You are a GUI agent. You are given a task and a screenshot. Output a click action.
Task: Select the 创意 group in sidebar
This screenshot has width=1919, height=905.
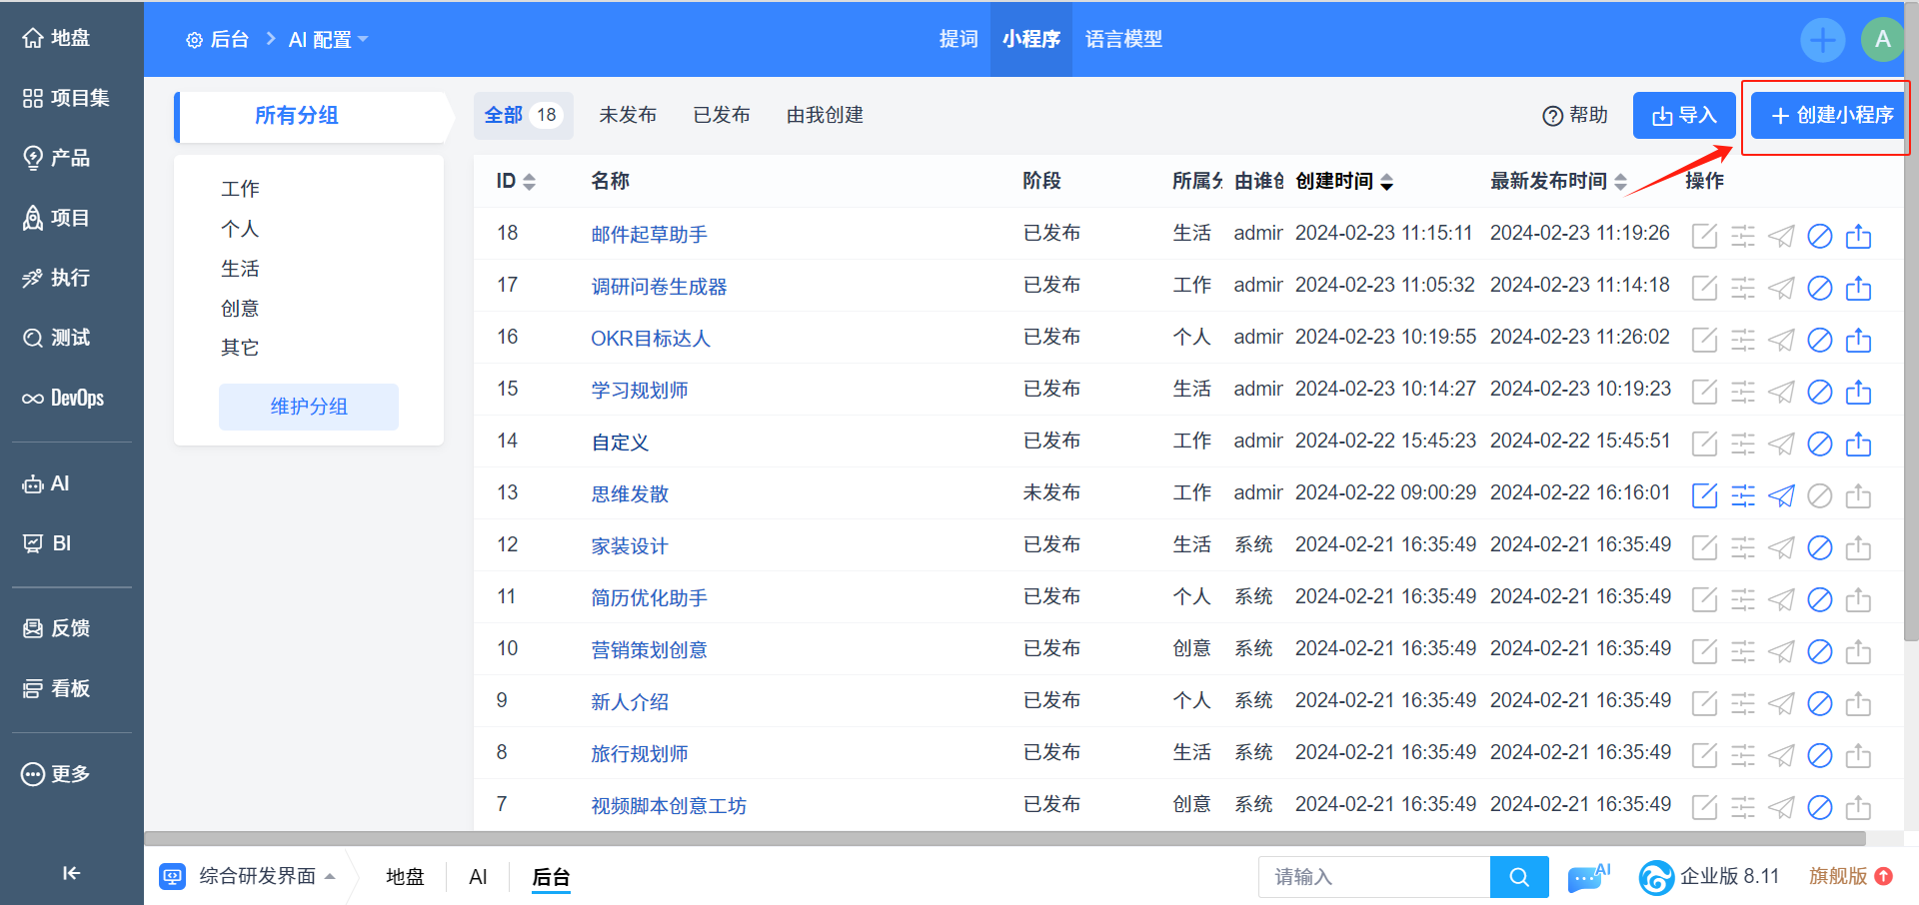tap(240, 308)
